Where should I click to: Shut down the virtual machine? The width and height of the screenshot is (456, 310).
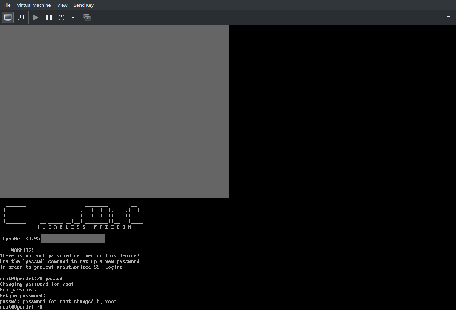62,17
